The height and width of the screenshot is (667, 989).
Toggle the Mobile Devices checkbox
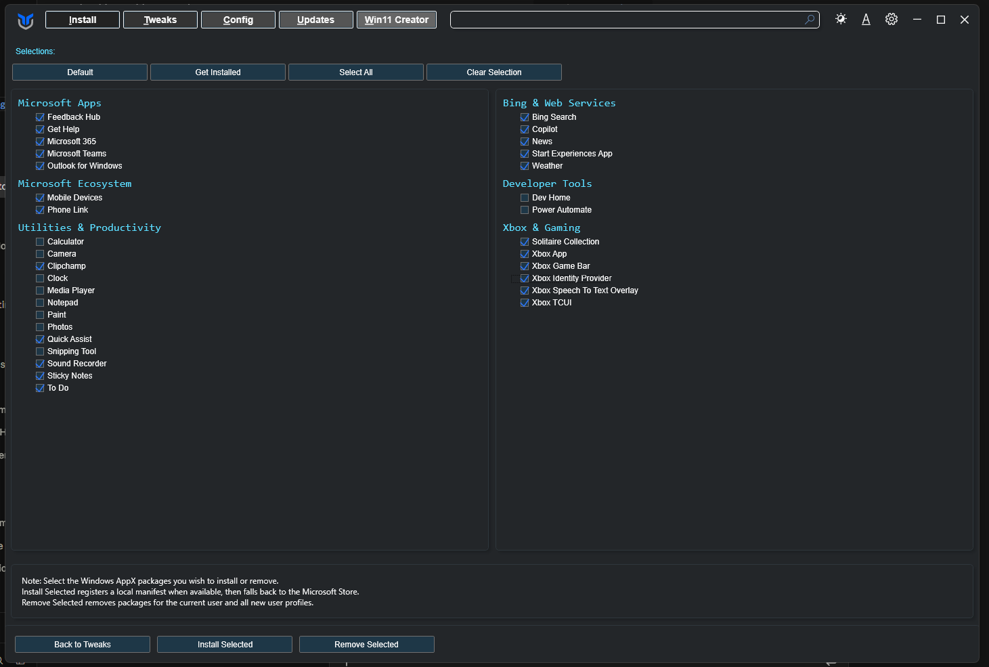point(40,198)
